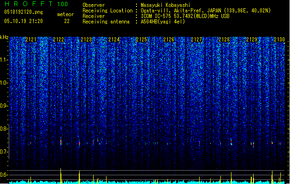
Task: Click the meteor echo near the 2128 marker
Action: (231, 142)
